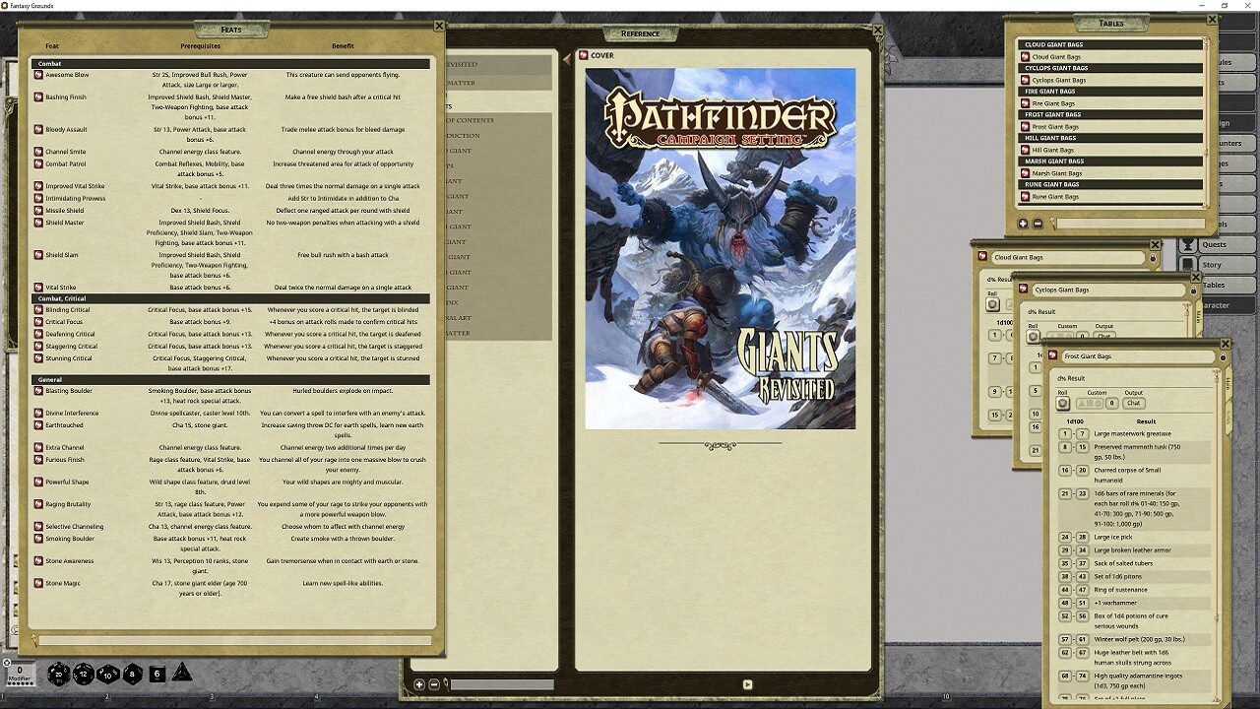Click the book icon beside the Story tab
1260x709 pixels.
1188,264
